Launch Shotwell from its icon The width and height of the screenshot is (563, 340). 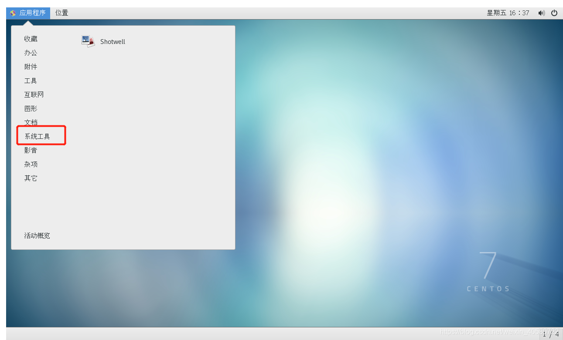point(88,41)
